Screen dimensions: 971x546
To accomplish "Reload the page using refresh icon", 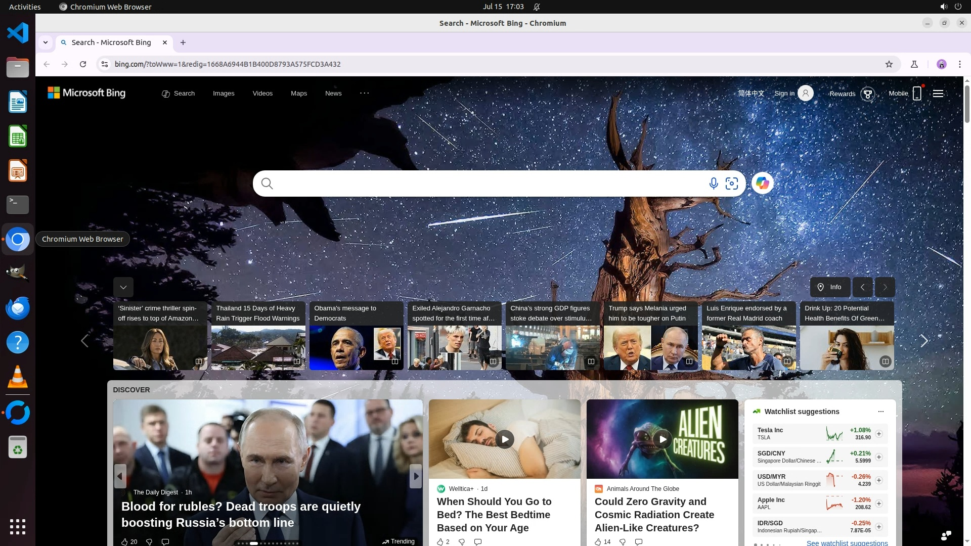I will 83,64.
